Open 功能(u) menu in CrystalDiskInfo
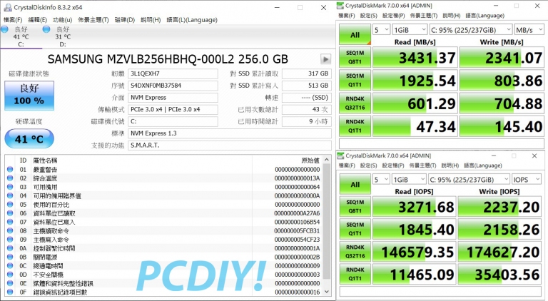The height and width of the screenshot is (301, 548). [63, 20]
